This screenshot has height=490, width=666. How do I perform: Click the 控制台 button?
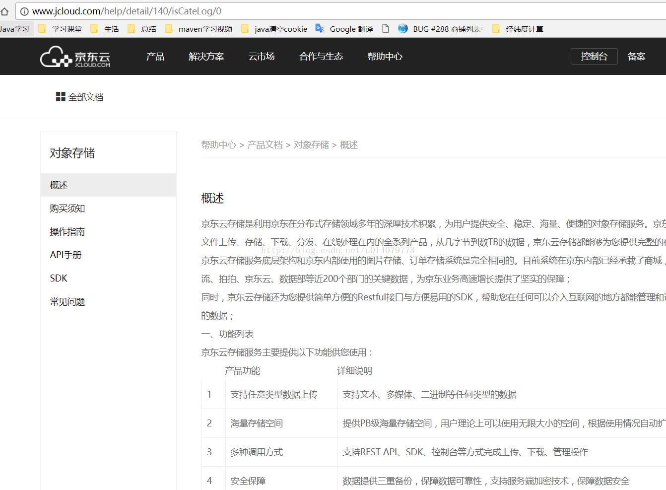pyautogui.click(x=594, y=57)
